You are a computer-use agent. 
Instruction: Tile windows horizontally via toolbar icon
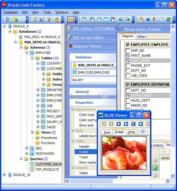click(x=99, y=19)
